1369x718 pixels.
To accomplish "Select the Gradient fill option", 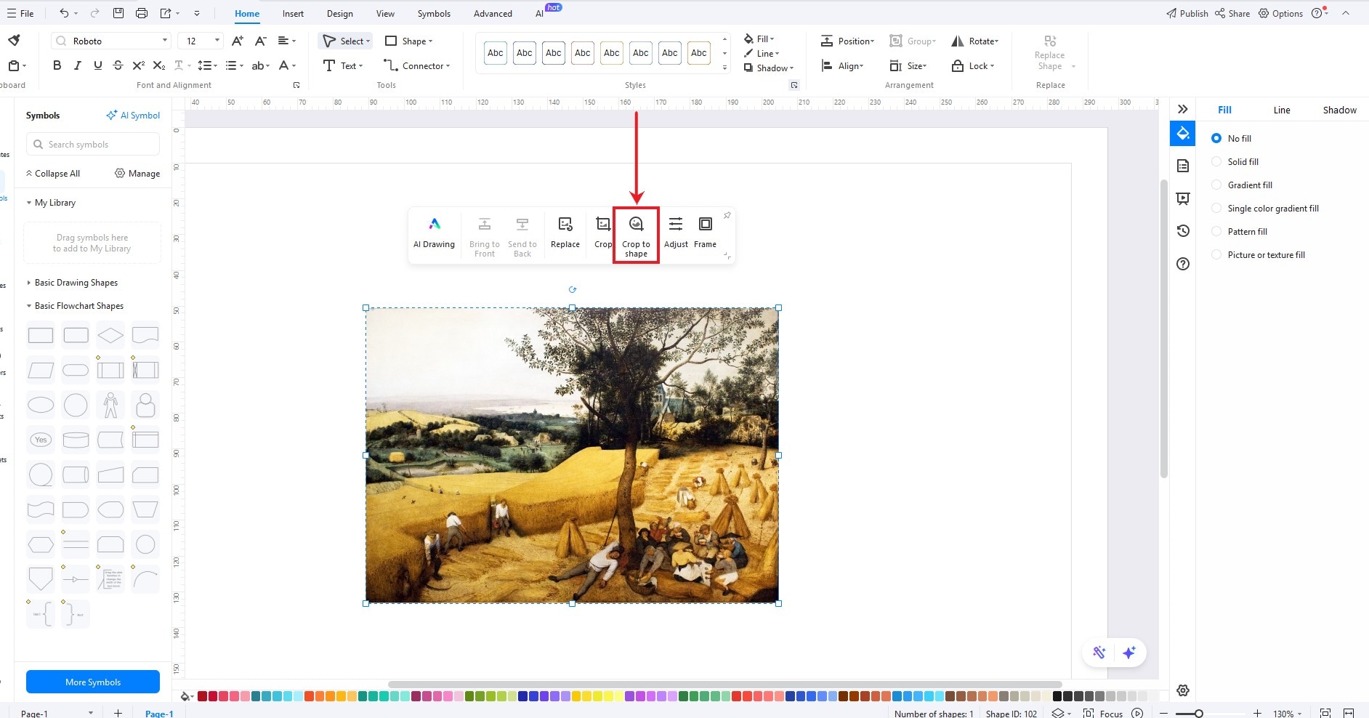I will point(1242,185).
